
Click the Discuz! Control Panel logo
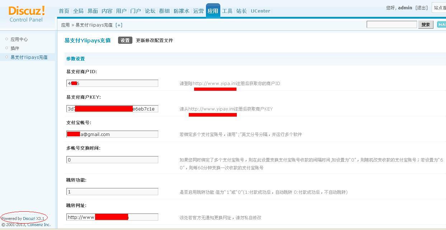27,14
